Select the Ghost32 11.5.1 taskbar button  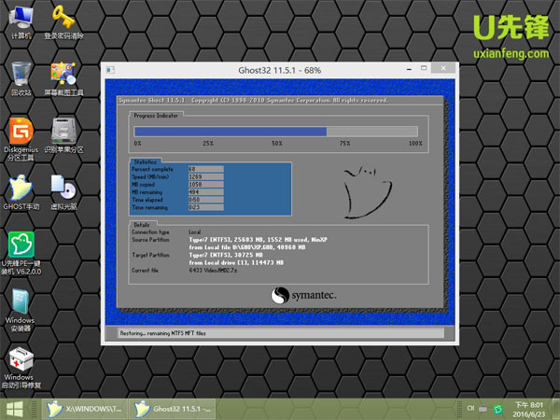click(175, 408)
